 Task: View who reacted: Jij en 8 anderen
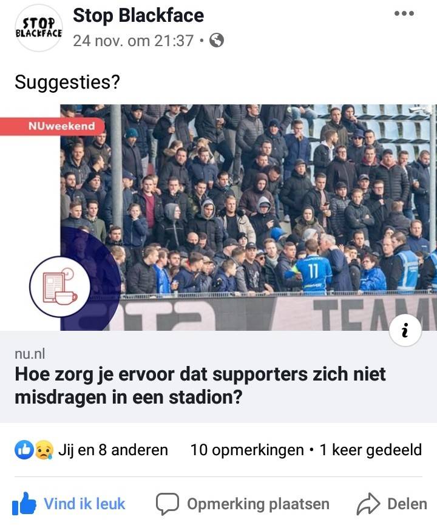click(113, 450)
